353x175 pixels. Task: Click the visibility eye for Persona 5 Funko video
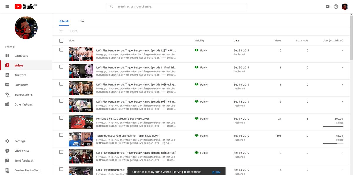197,118
